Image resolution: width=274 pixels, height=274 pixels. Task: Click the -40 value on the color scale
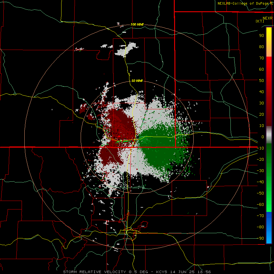click(x=260, y=182)
